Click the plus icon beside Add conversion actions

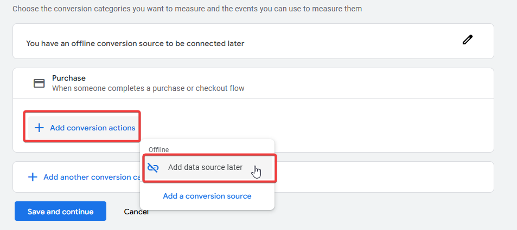click(39, 128)
